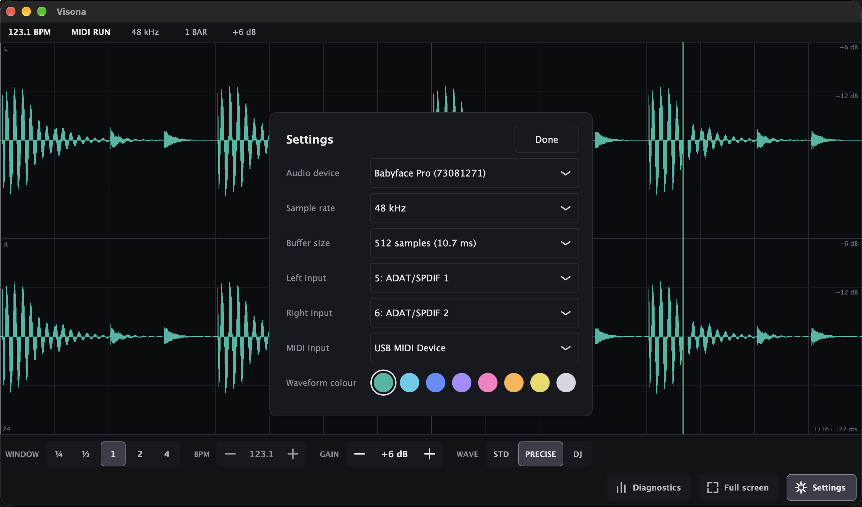Open the Sample rate dropdown
862x507 pixels.
[474, 208]
